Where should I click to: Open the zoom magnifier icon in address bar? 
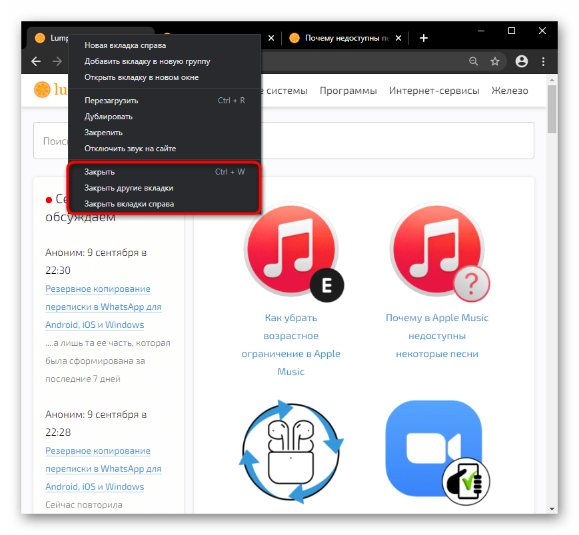click(x=474, y=61)
